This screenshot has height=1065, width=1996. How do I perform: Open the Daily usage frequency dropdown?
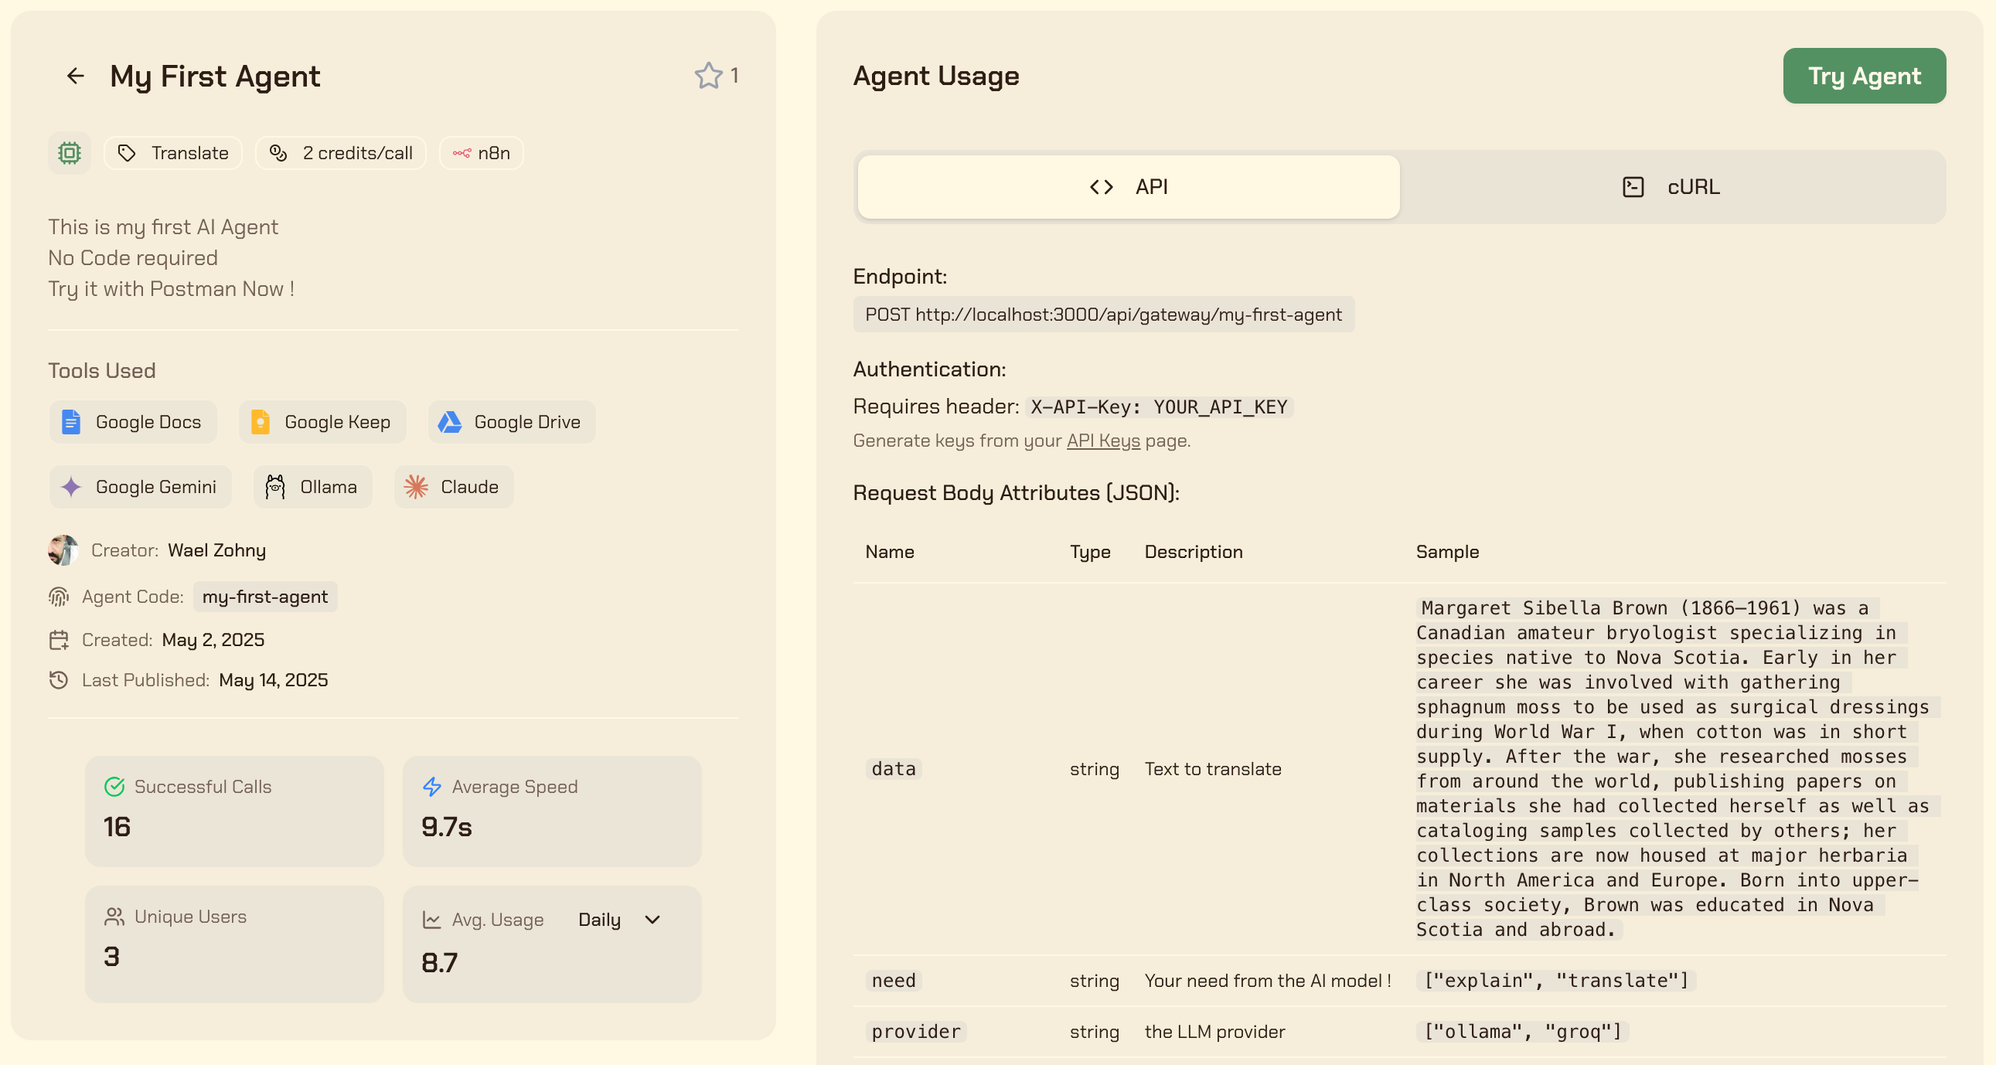[x=601, y=920]
